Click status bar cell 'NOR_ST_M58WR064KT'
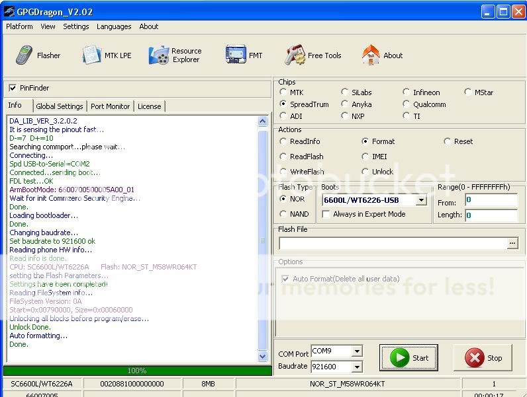 (347, 384)
